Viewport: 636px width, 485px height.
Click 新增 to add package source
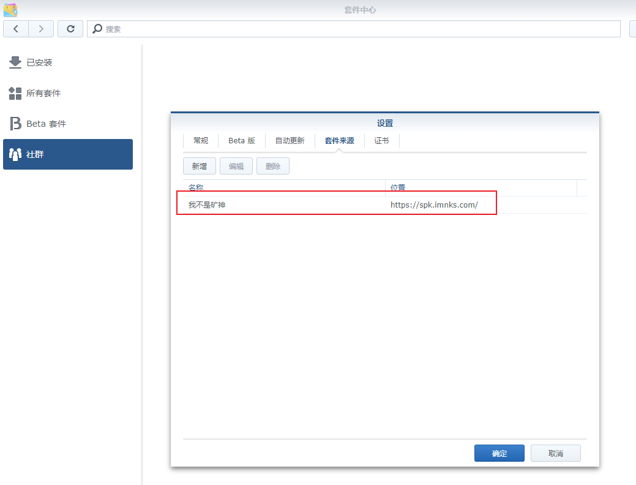(200, 166)
